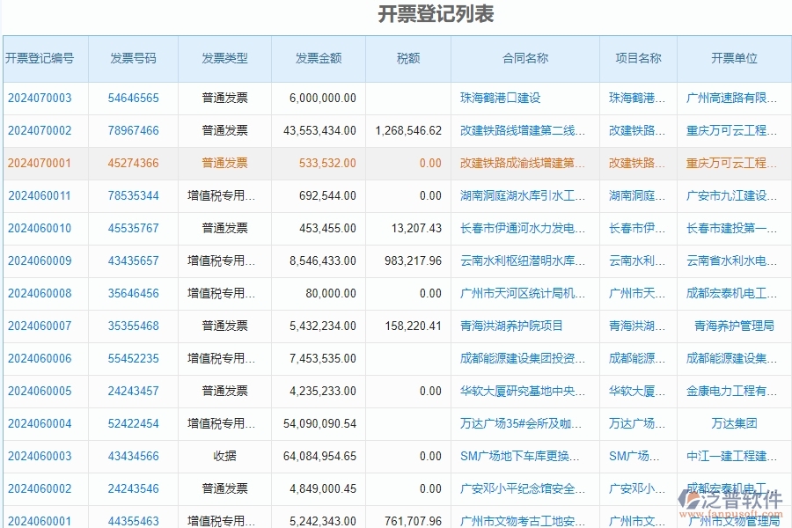The image size is (792, 528).
Task: Visit the www.fanpusoft.com watermark link
Action: 732,515
